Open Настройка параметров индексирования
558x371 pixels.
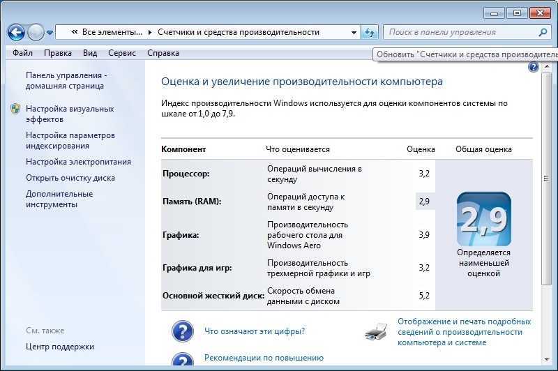pyautogui.click(x=70, y=140)
